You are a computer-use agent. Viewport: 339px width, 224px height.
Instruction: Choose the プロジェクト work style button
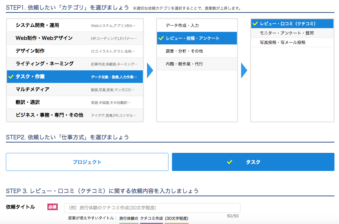click(87, 162)
